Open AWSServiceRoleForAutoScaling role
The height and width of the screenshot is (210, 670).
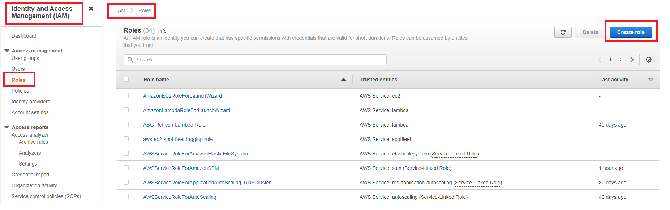click(180, 197)
